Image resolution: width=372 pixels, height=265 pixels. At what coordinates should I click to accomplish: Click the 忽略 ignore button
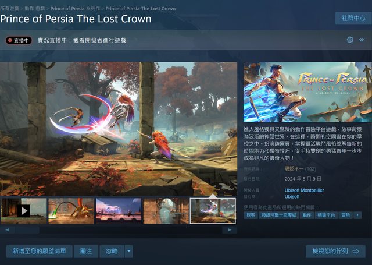point(112,251)
